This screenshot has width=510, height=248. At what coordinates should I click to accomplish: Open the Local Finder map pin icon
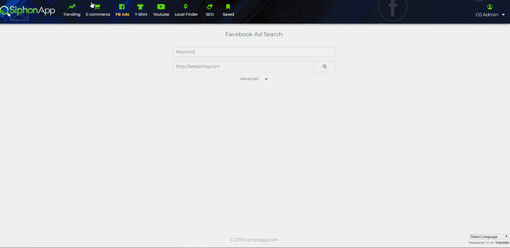point(186,6)
